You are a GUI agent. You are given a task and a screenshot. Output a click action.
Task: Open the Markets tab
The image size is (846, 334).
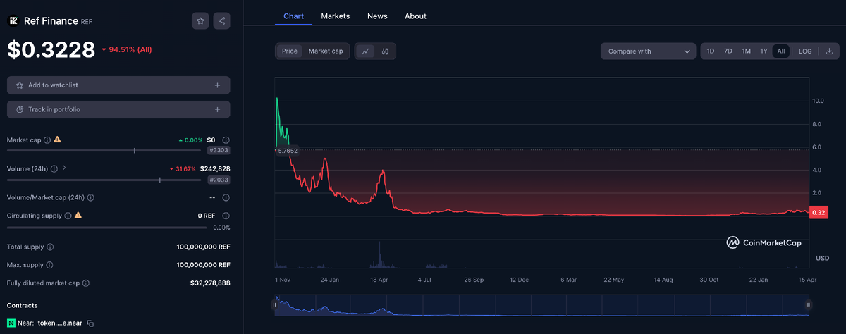(x=335, y=16)
